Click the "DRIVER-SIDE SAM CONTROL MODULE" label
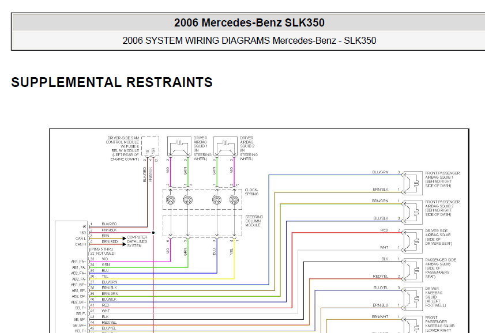 click(123, 149)
